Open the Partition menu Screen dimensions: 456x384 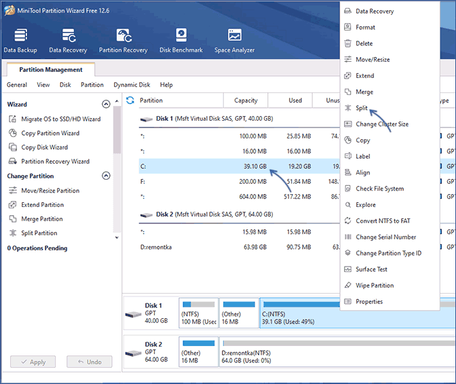tap(92, 85)
